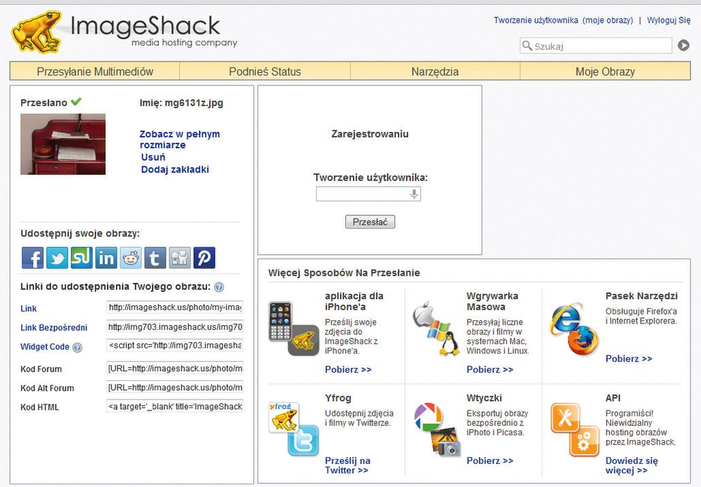Screen dimensions: 701x487
Task: Click the uploaded image thumbnail
Action: [63, 144]
